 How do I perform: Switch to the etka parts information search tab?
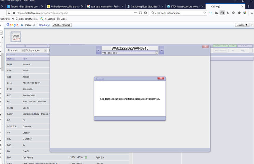[105, 6]
